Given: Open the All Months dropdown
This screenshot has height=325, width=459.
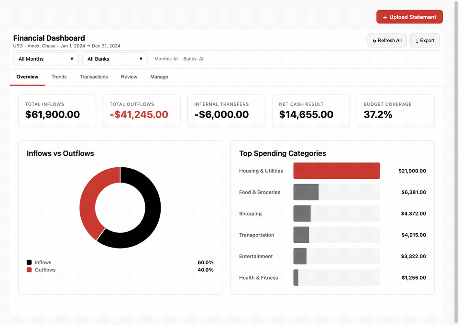Looking at the screenshot, I should point(46,59).
